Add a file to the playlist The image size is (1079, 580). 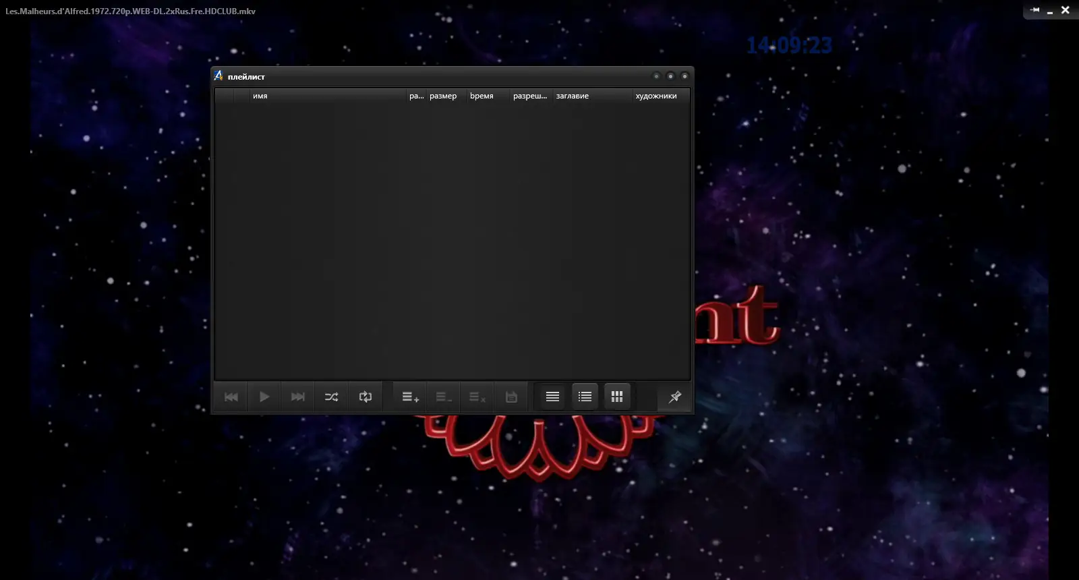click(410, 397)
